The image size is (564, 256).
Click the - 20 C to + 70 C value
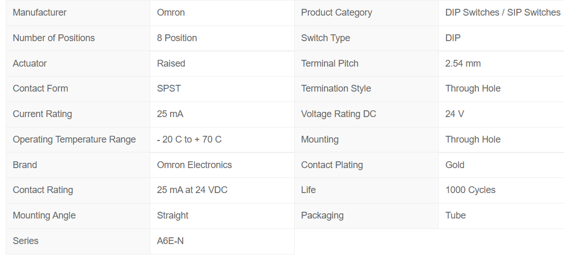click(x=189, y=139)
